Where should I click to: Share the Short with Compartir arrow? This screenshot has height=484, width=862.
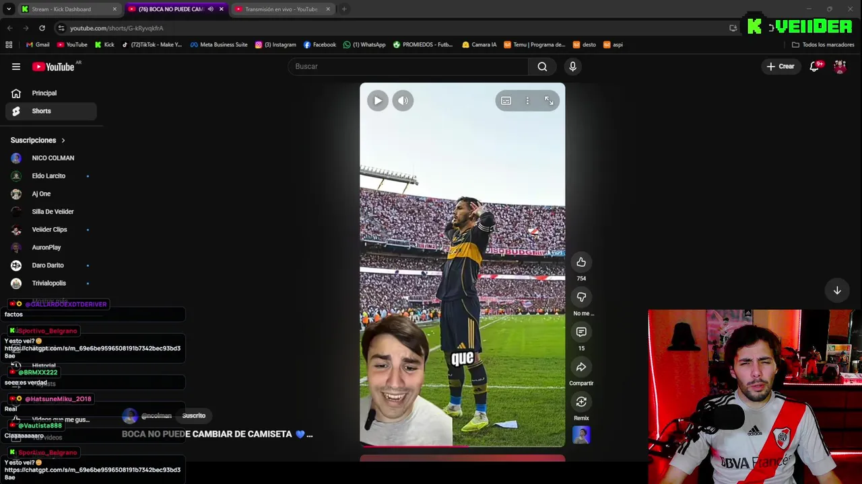pyautogui.click(x=581, y=367)
